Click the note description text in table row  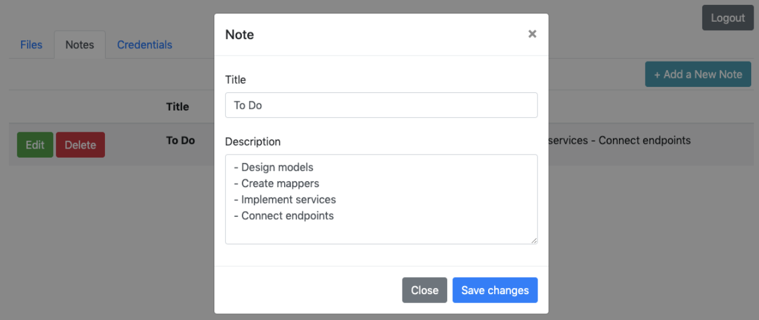(x=621, y=141)
